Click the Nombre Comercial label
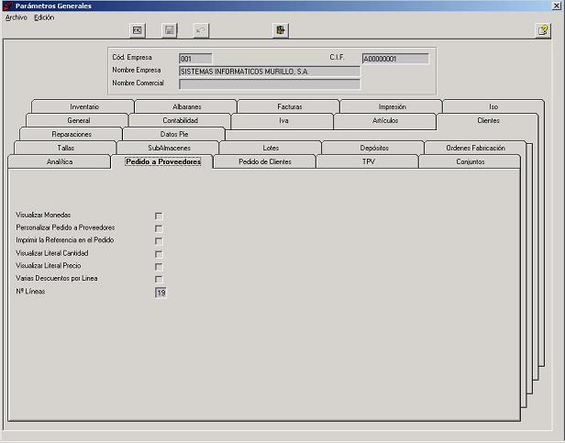 (x=138, y=83)
